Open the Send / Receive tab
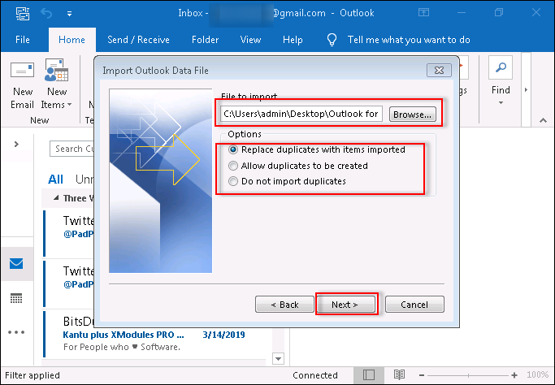The image size is (555, 385). click(x=138, y=40)
